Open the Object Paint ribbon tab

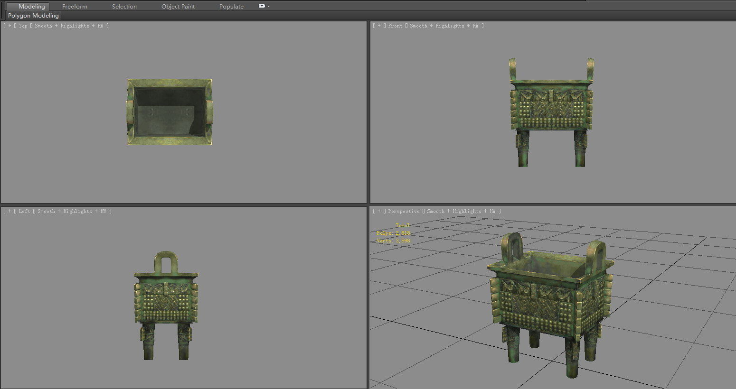pos(178,7)
